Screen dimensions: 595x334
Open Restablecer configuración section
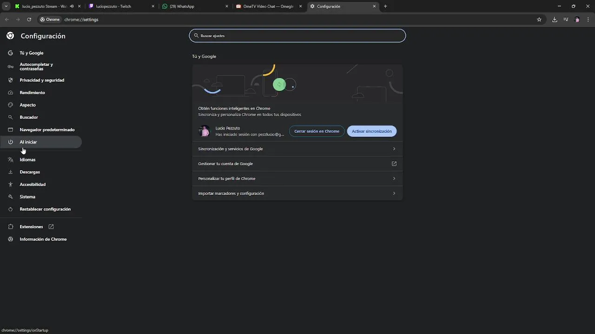tap(41, 209)
